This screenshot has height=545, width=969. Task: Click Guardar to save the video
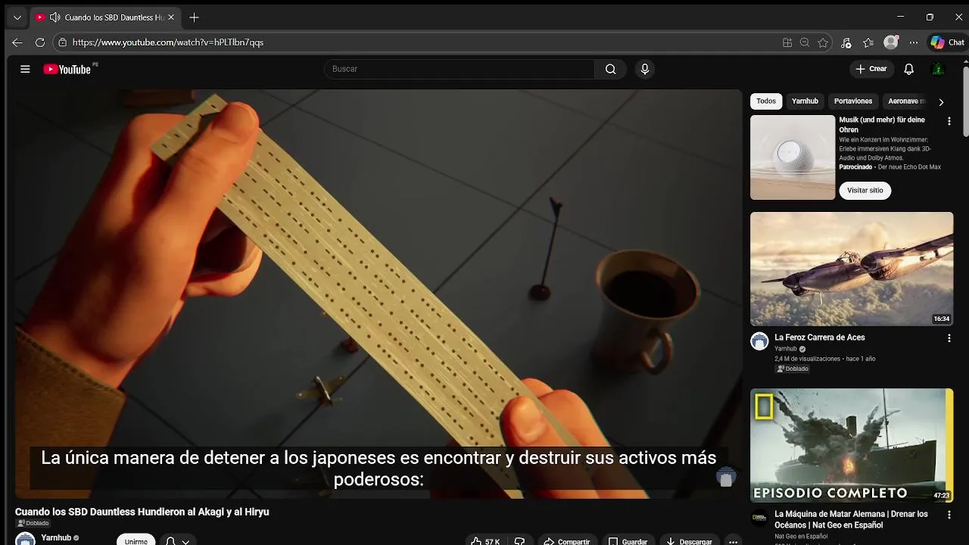(x=628, y=541)
